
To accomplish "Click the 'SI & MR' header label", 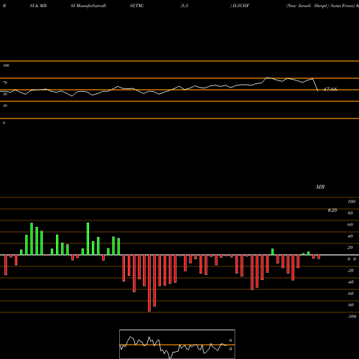I will [38, 6].
